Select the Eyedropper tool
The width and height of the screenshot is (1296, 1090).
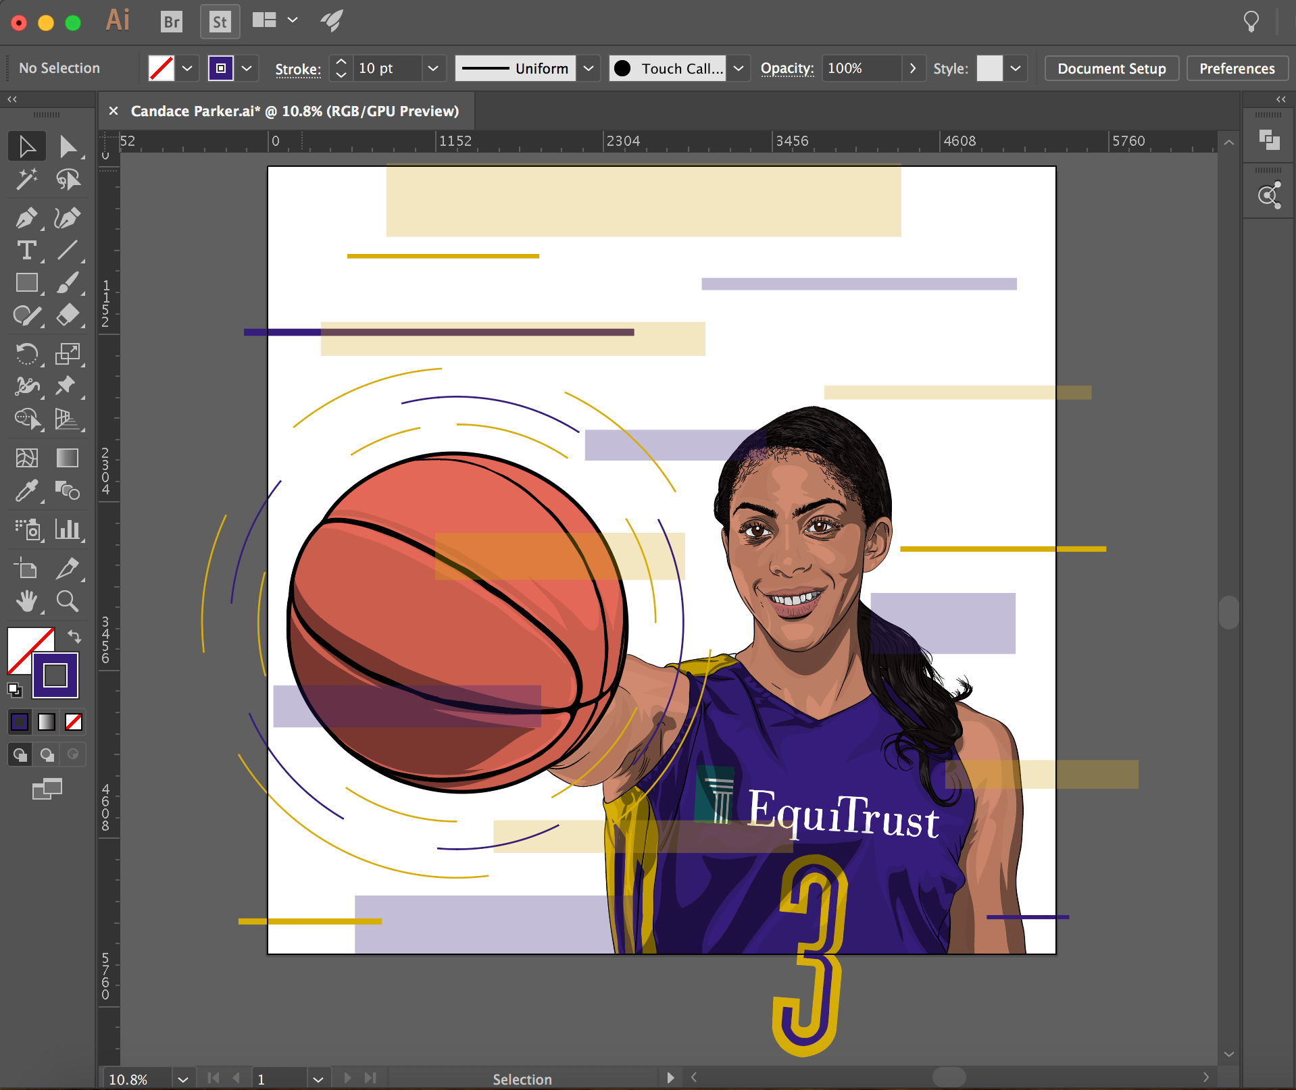[x=27, y=490]
